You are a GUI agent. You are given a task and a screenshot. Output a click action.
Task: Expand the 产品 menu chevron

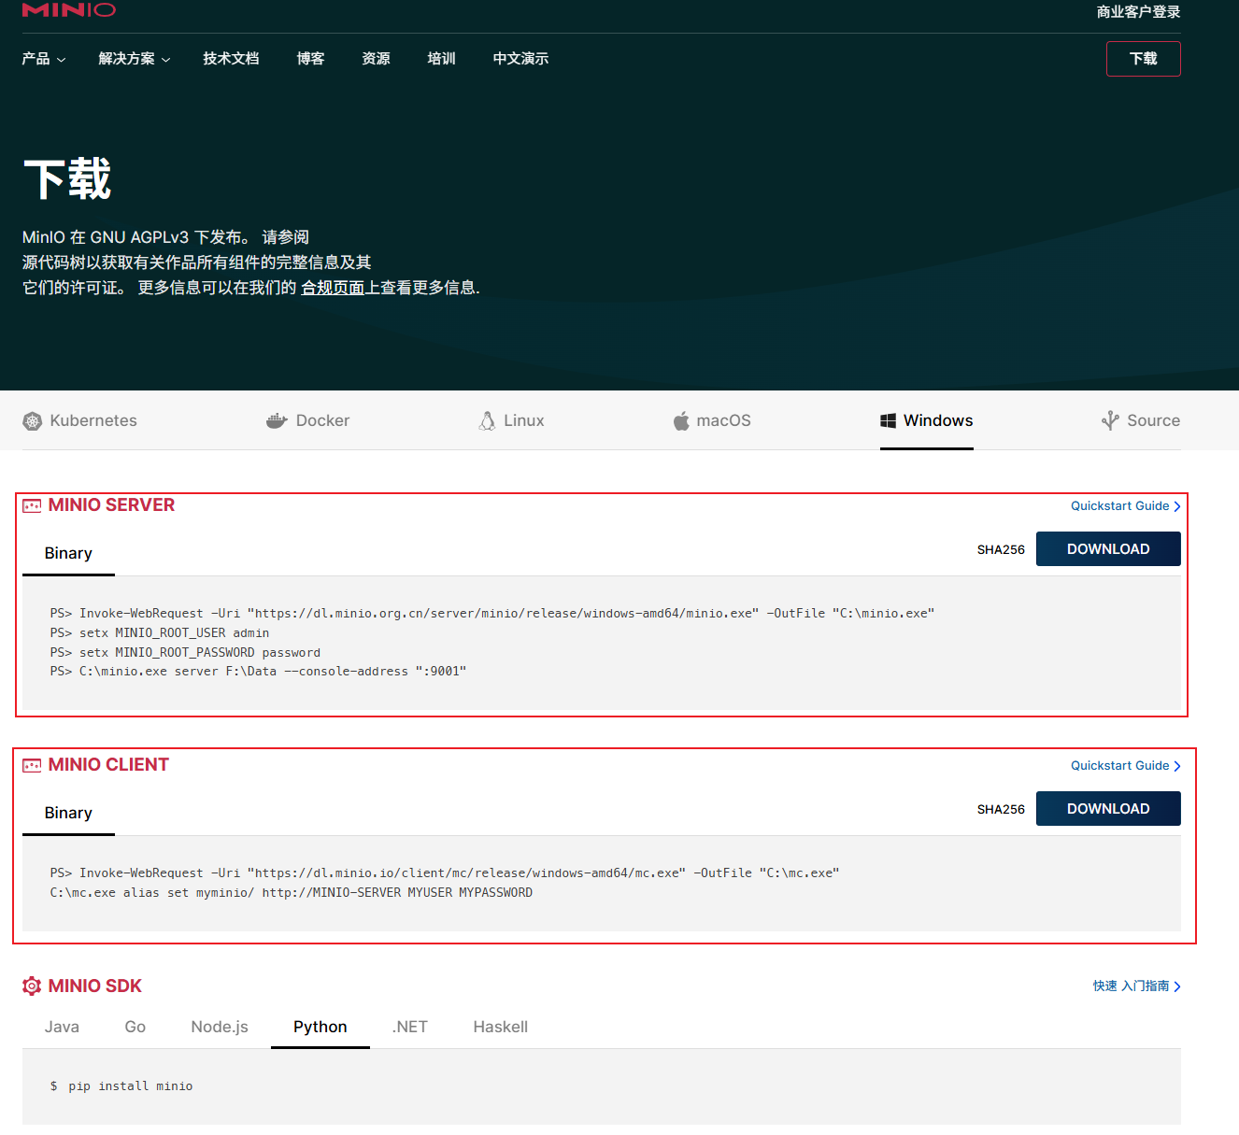61,60
